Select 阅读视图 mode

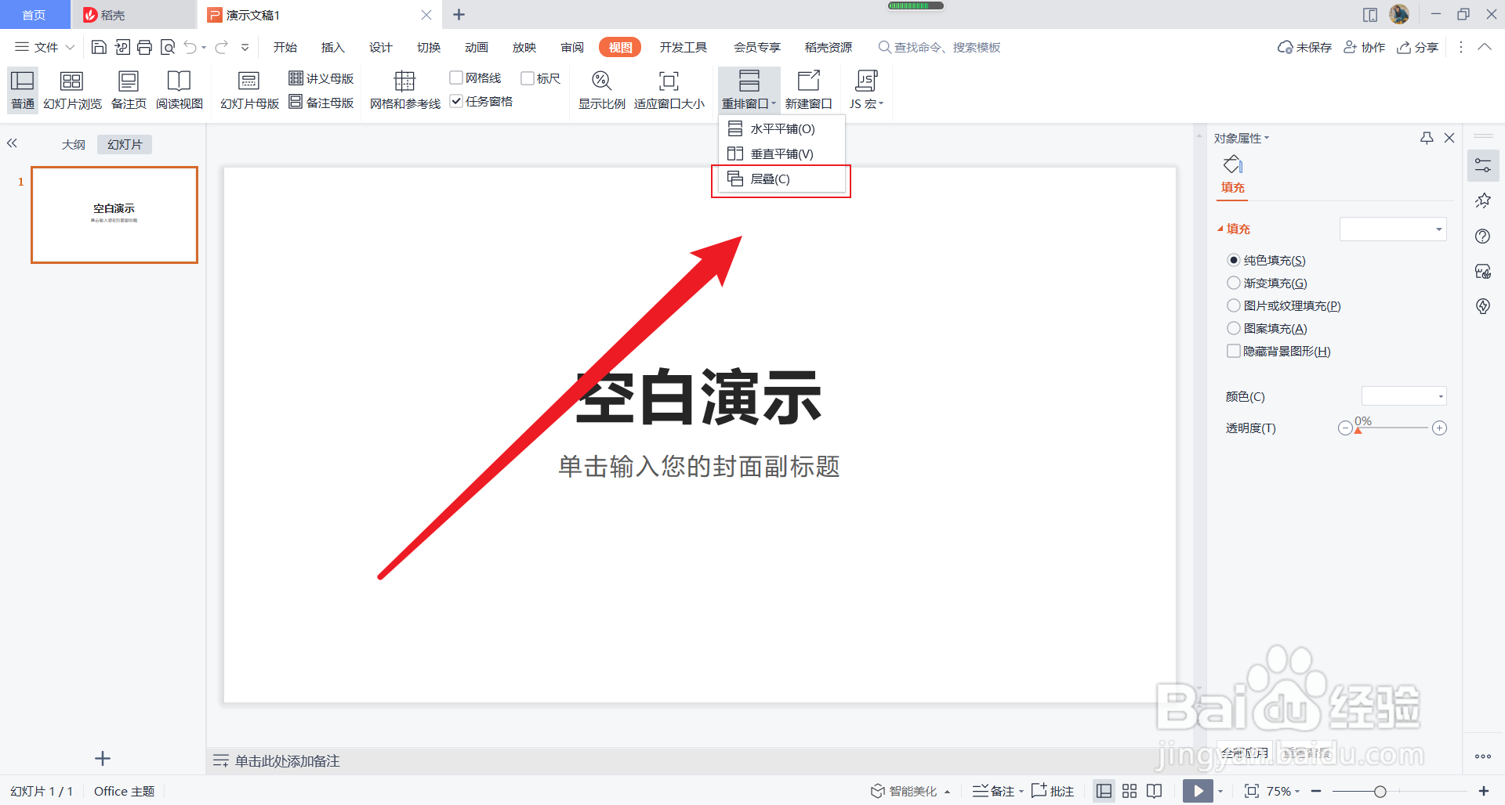(x=179, y=88)
